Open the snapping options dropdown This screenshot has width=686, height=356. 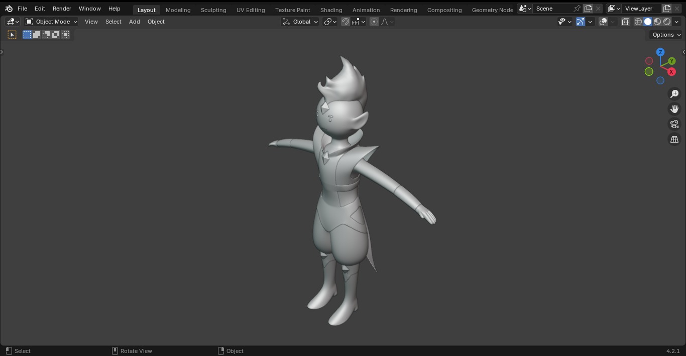point(359,22)
